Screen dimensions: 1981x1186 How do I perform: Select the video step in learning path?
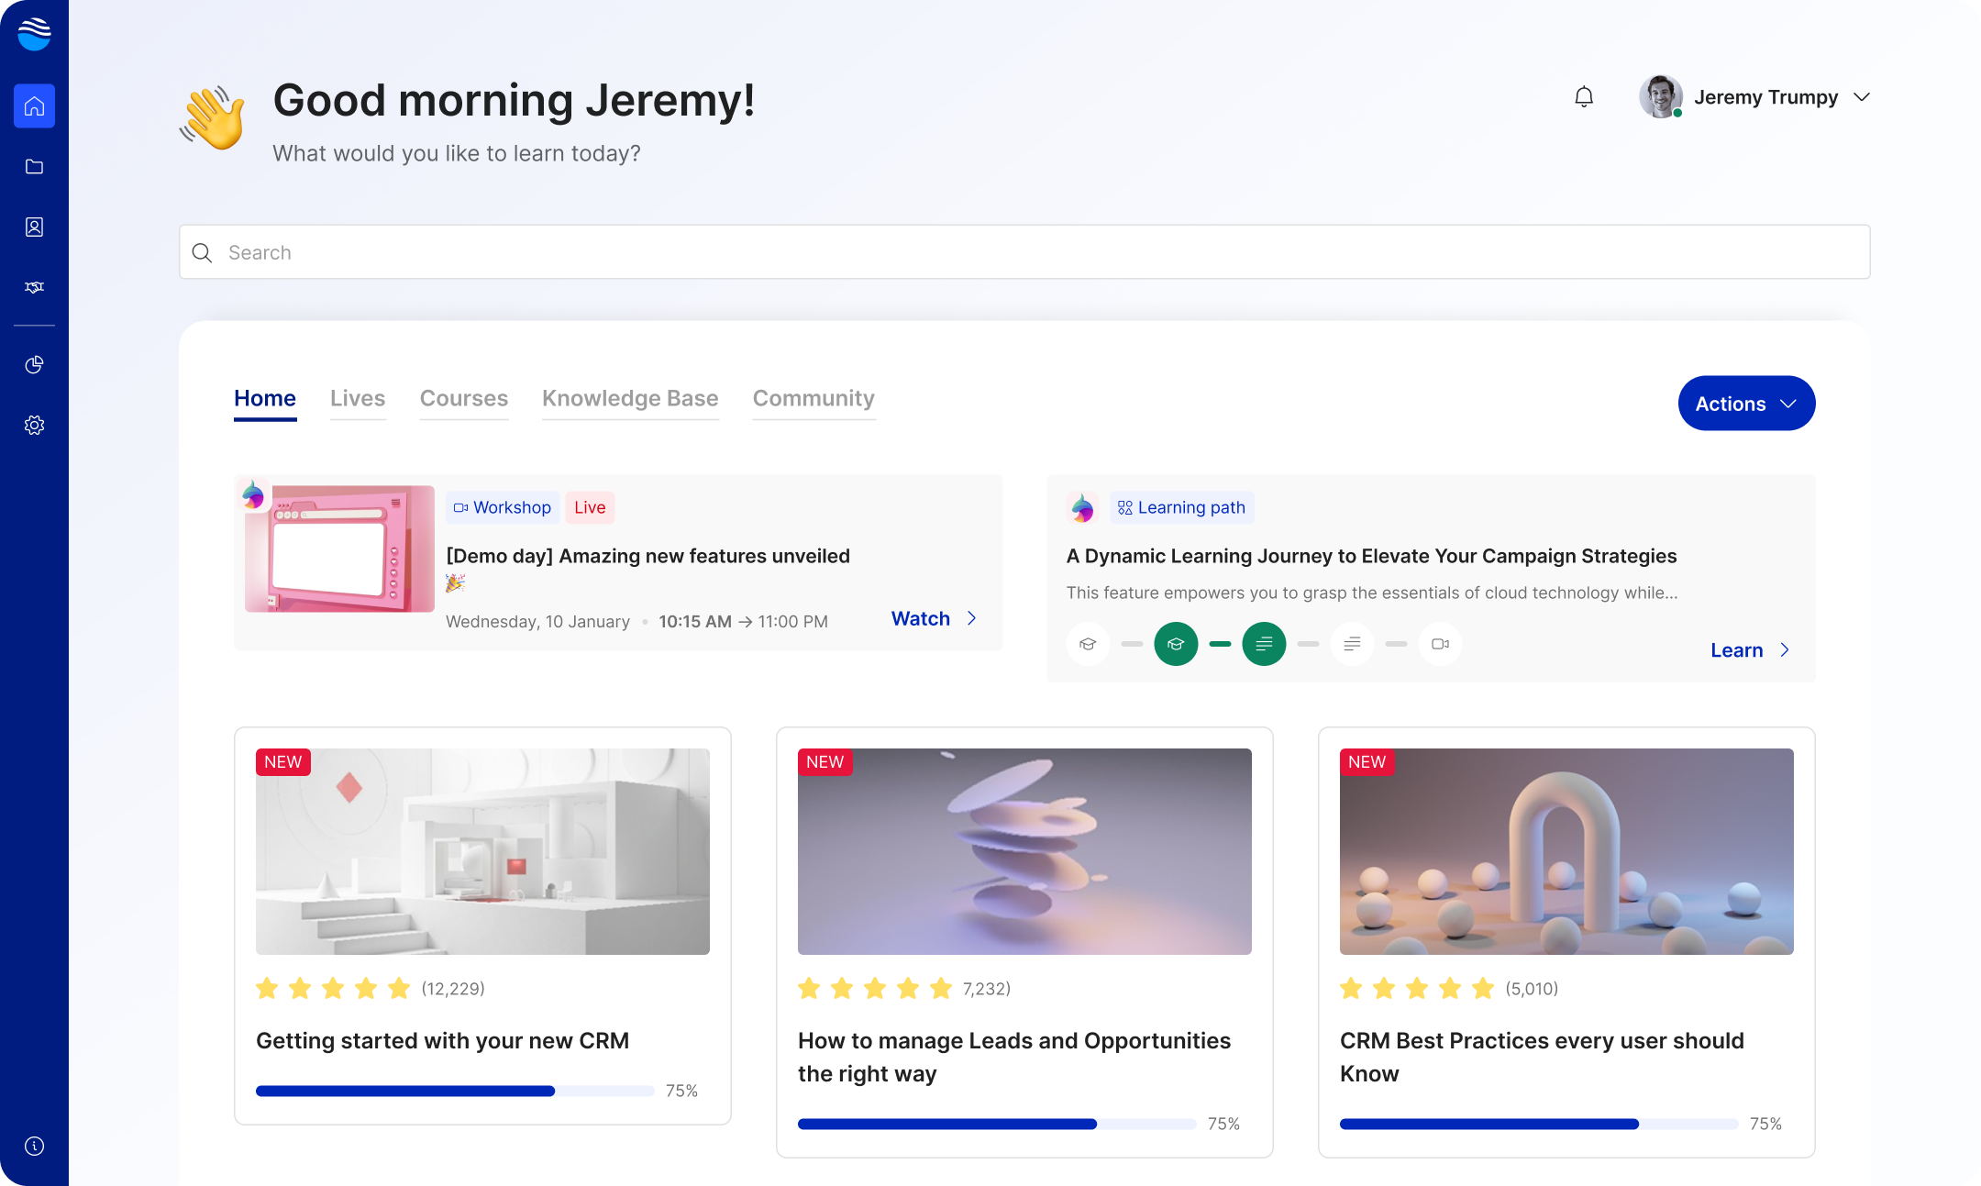[1440, 644]
